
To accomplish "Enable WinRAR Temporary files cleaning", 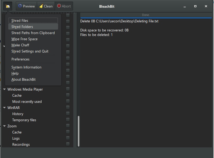I will point(68,120).
